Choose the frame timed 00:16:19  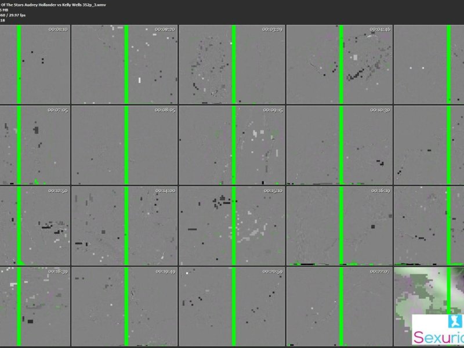coord(339,226)
